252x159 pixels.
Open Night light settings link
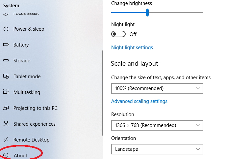132,48
